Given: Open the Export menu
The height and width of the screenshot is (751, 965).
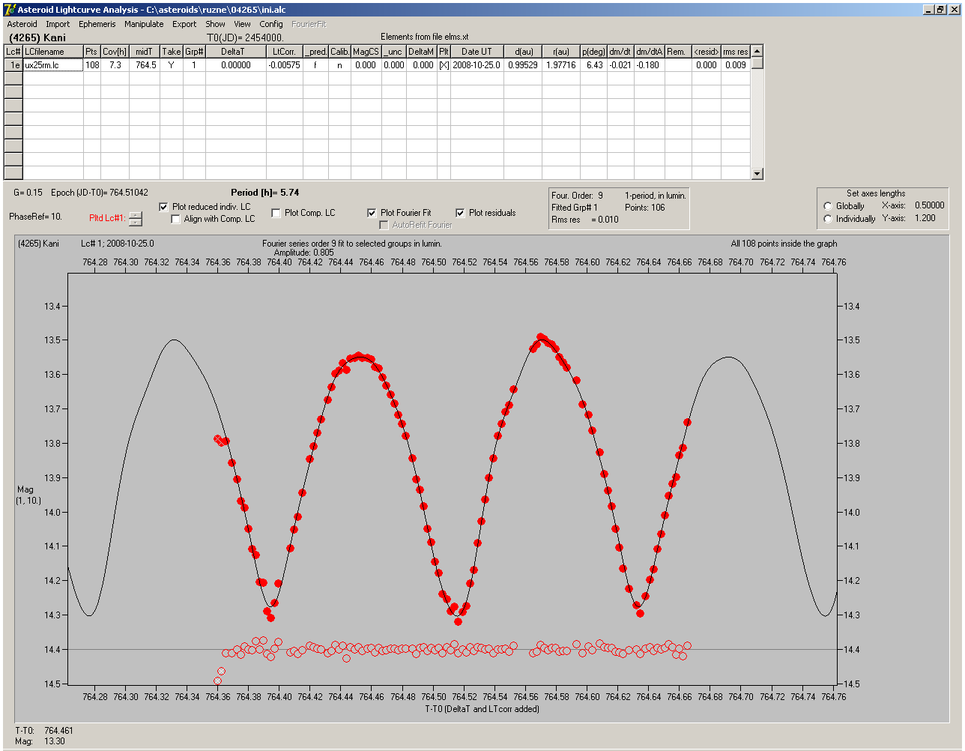Looking at the screenshot, I should [184, 24].
